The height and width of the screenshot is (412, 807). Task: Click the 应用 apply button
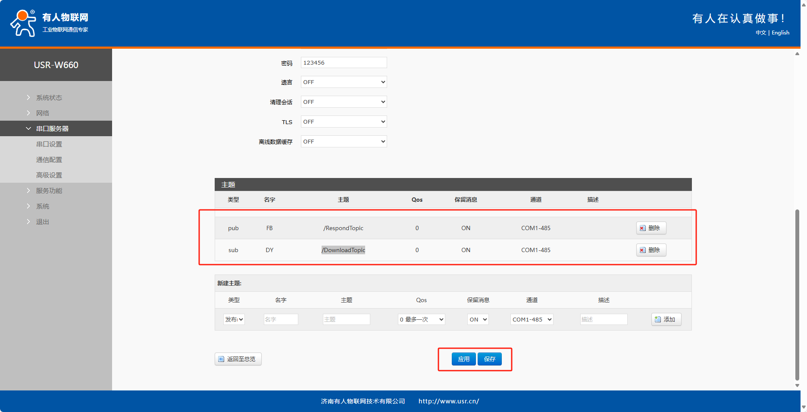tap(463, 359)
